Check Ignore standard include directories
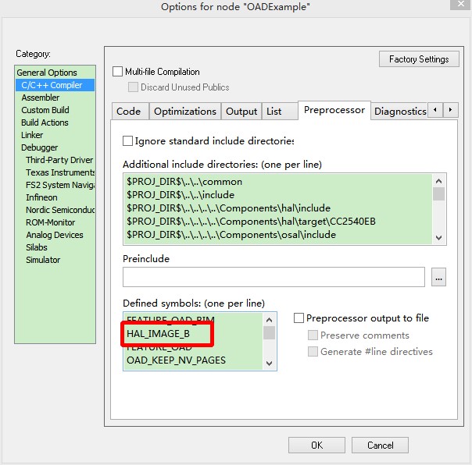Screen dimensions: 472x465 coord(127,140)
